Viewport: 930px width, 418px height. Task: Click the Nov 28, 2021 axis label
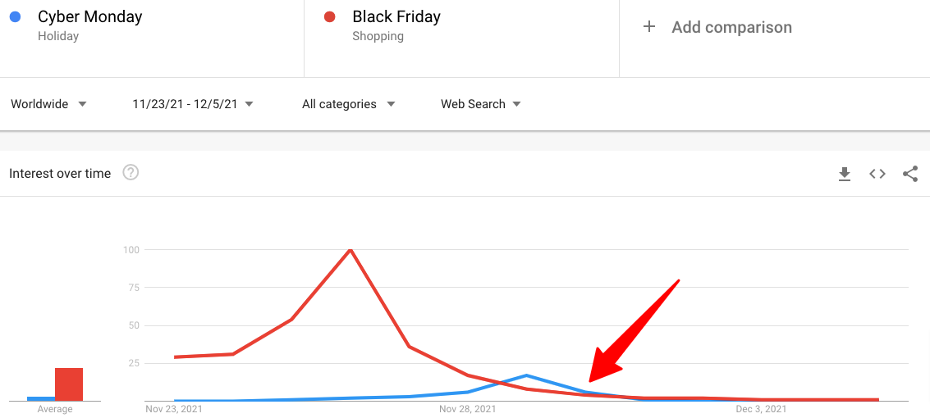click(468, 409)
